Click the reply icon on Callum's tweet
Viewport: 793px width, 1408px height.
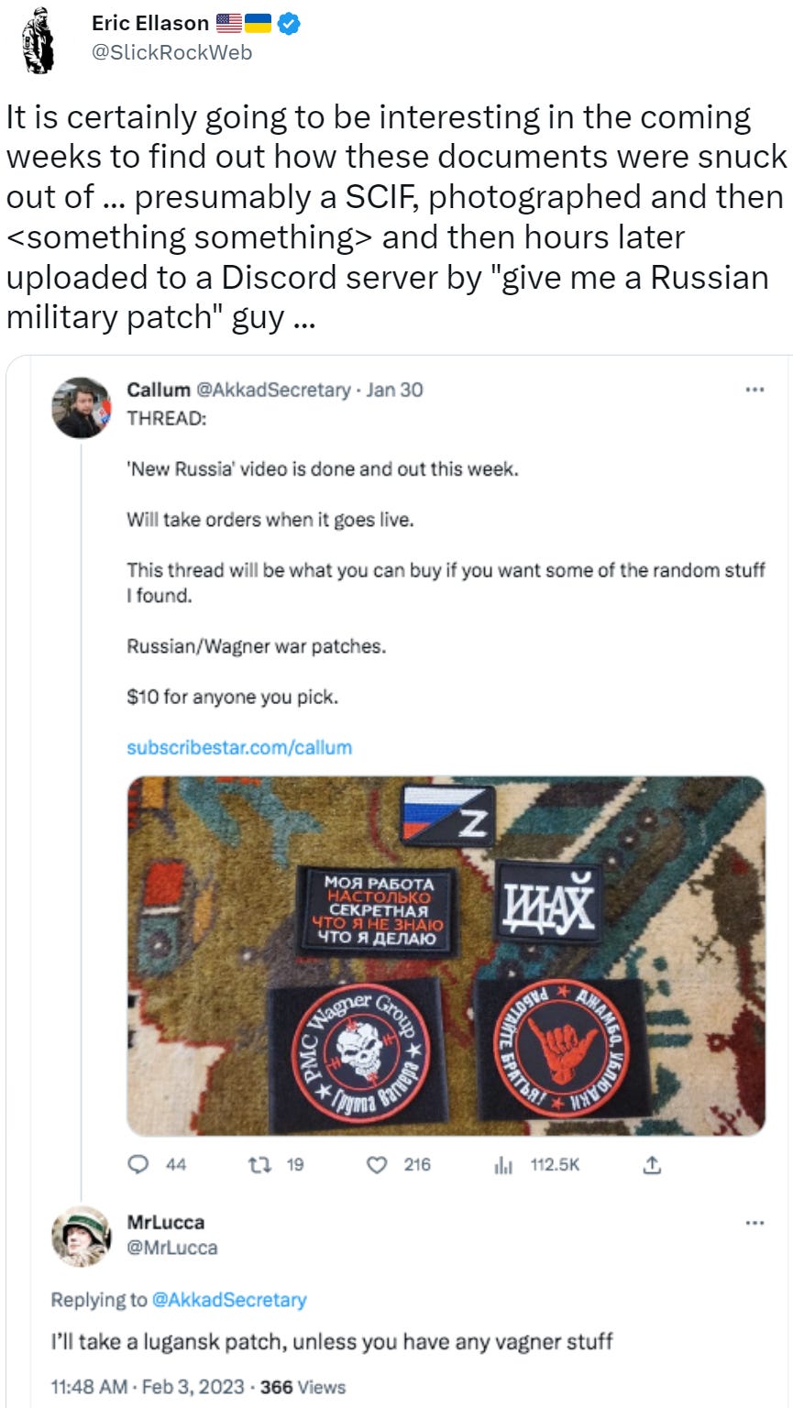click(138, 1164)
